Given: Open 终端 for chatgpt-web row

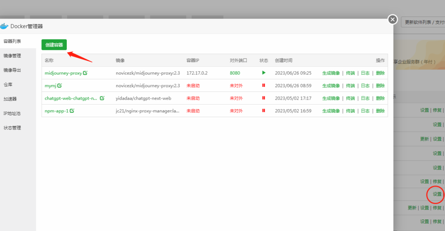Looking at the screenshot, I should point(351,98).
